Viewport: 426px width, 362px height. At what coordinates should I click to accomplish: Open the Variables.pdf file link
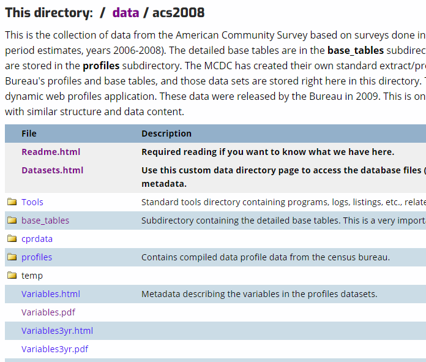[48, 312]
